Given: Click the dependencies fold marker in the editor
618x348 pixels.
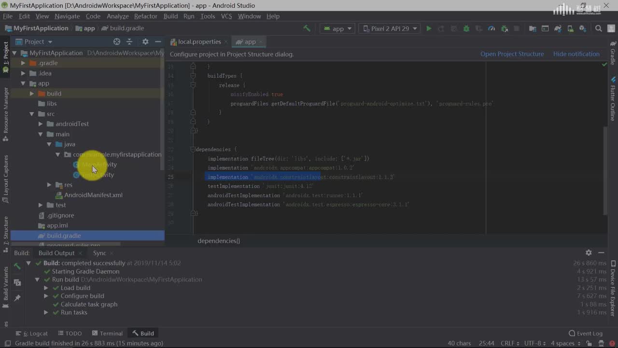Looking at the screenshot, I should (193, 149).
